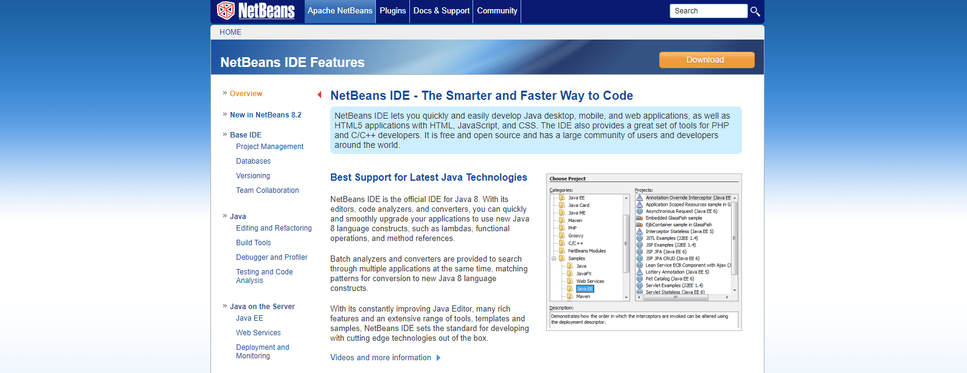
Task: Open the Docs & Support tab
Action: coord(442,11)
